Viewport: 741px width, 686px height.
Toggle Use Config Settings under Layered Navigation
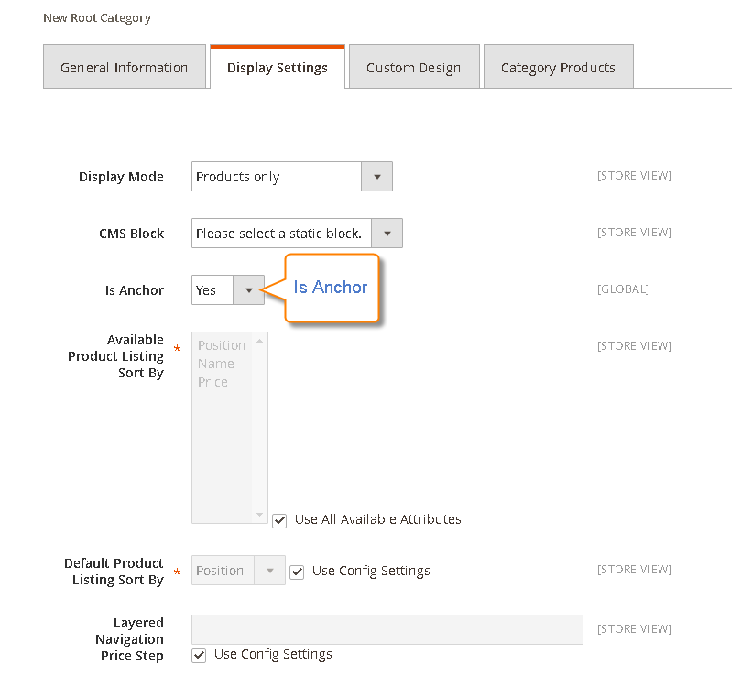pyautogui.click(x=199, y=655)
